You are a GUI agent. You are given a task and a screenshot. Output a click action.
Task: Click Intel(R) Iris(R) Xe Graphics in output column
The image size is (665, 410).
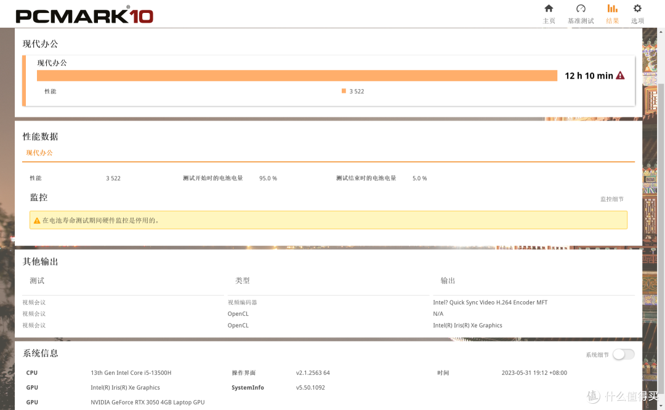pos(467,325)
